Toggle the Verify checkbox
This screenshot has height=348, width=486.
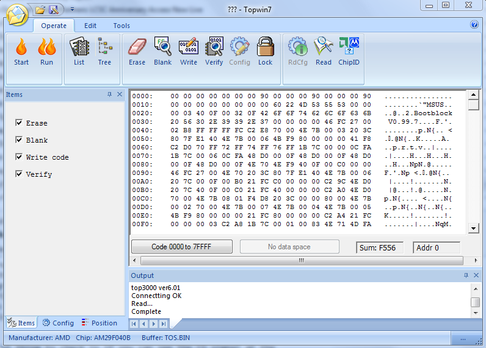(x=19, y=174)
